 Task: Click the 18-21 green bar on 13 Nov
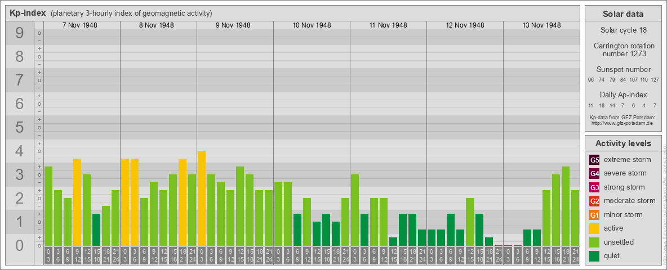(x=566, y=206)
